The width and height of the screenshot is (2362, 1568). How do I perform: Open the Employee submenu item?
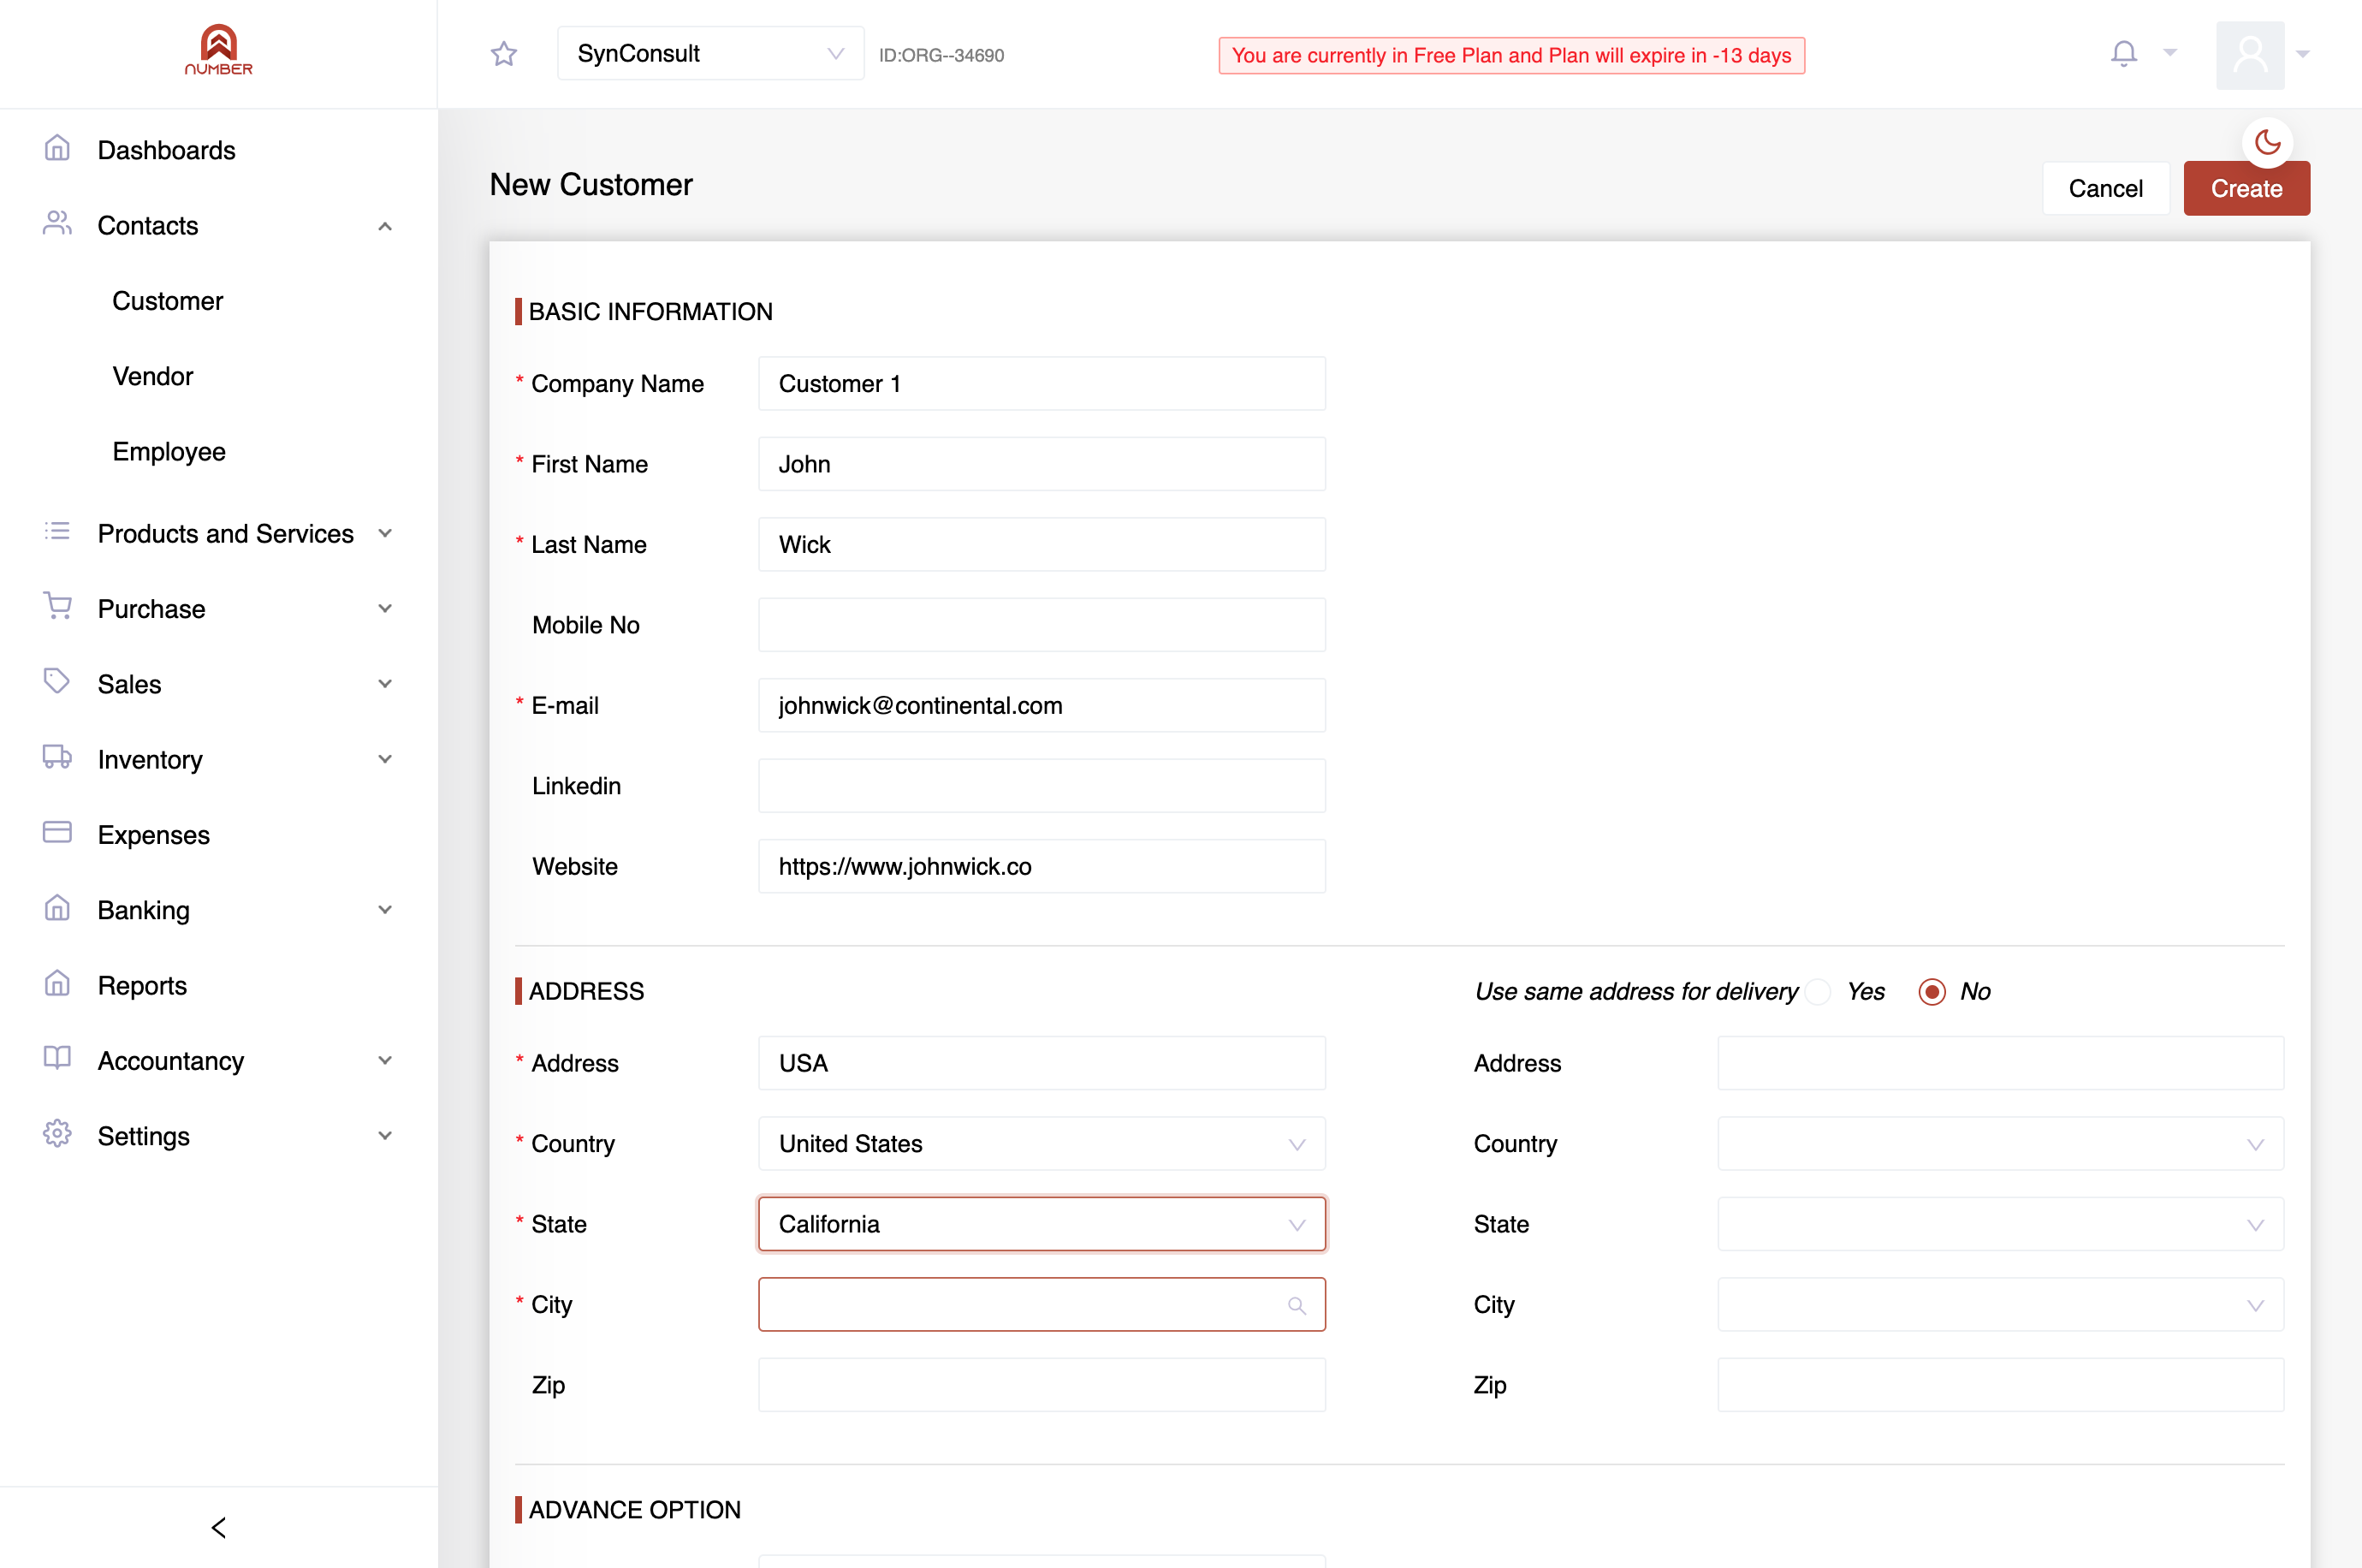point(169,451)
